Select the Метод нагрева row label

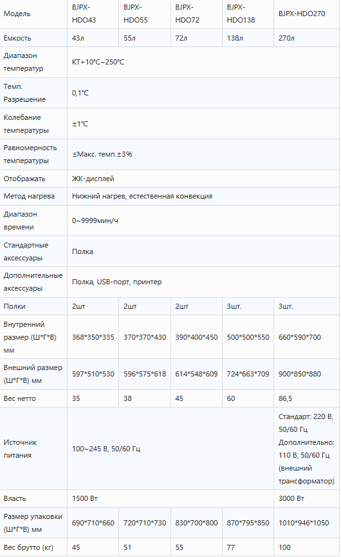(29, 196)
